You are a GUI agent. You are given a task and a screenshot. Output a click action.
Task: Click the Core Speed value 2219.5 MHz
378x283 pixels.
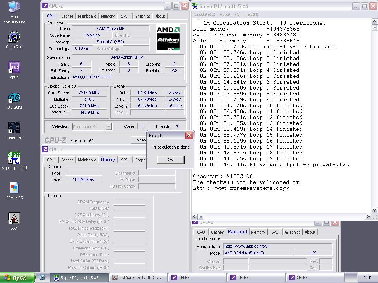[89, 92]
